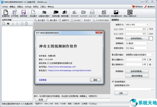Click the delete trash icon in slide list
The height and width of the screenshot is (107, 157).
click(22, 24)
